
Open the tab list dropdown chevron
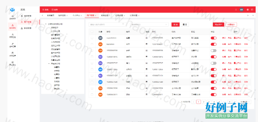(253, 16)
